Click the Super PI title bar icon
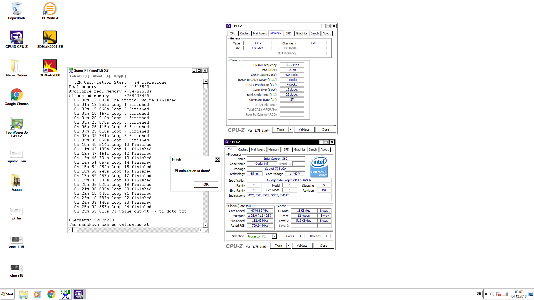534x300 pixels. (x=71, y=71)
